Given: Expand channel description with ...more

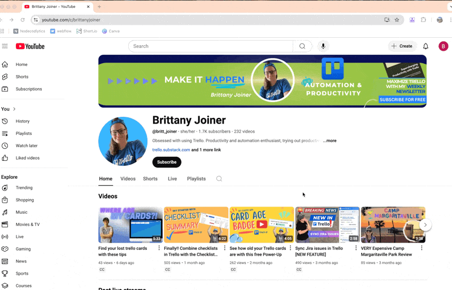Looking at the screenshot, I should pyautogui.click(x=329, y=140).
